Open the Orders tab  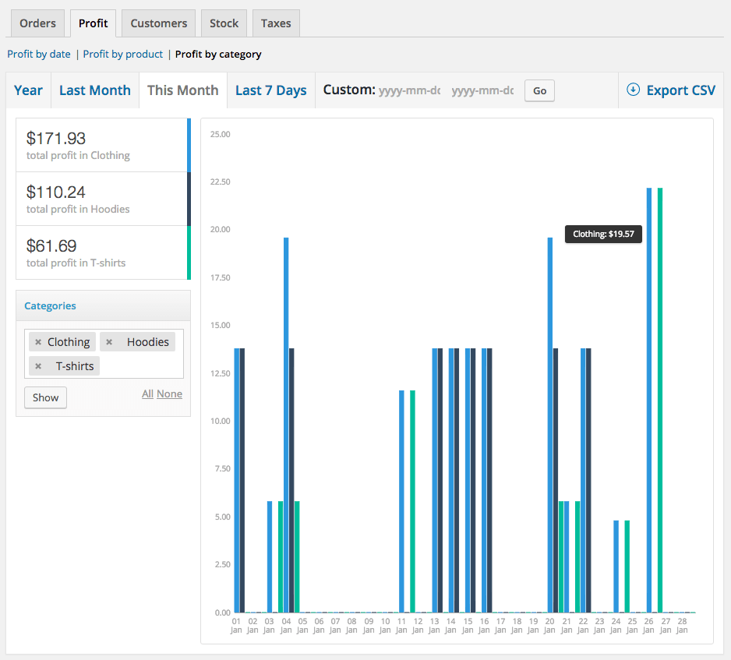[x=37, y=23]
